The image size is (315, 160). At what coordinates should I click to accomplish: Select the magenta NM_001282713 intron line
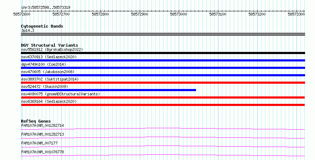(x=163, y=137)
